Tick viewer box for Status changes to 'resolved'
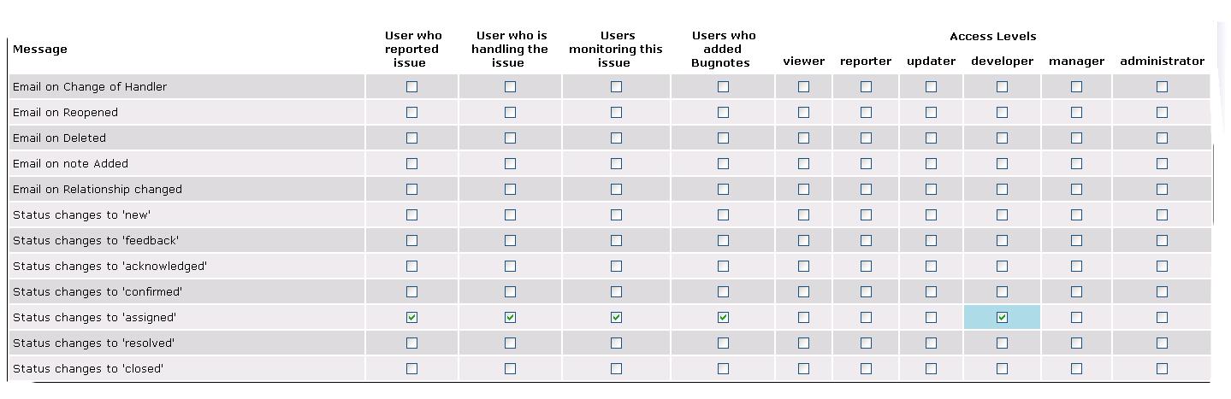This screenshot has width=1231, height=399. tap(803, 343)
